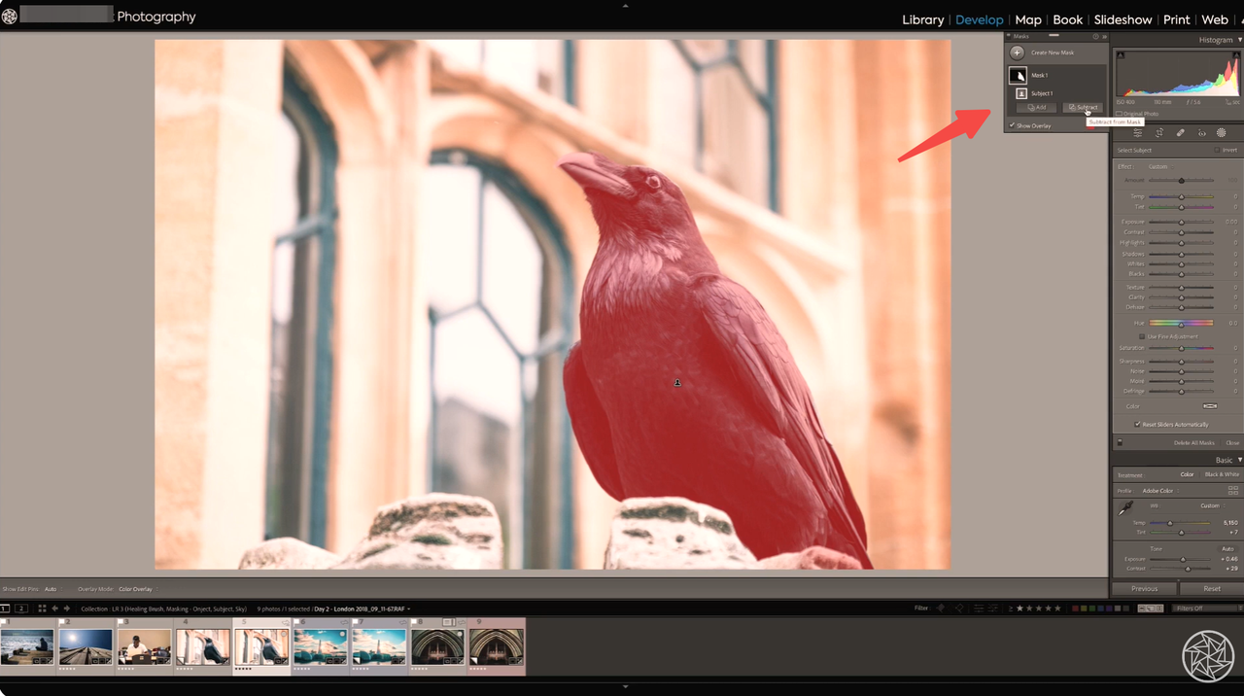
Task: Collapse the top panel arrow
Action: tap(625, 5)
